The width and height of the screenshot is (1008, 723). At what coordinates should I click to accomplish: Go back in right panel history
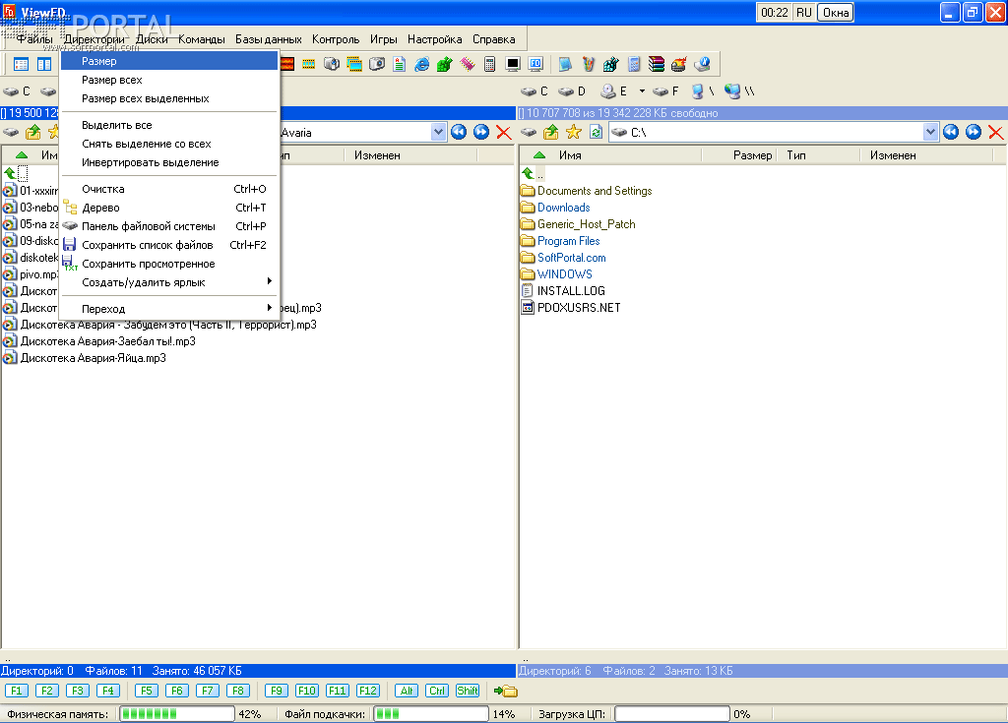click(x=951, y=133)
